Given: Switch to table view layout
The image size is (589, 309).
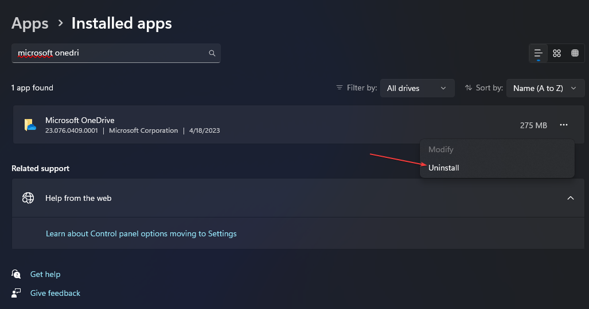Looking at the screenshot, I should 575,53.
